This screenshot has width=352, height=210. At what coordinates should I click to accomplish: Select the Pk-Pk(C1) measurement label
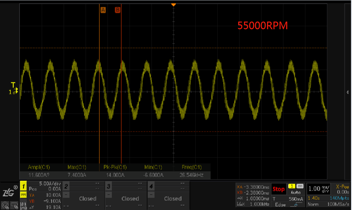pyautogui.click(x=114, y=167)
